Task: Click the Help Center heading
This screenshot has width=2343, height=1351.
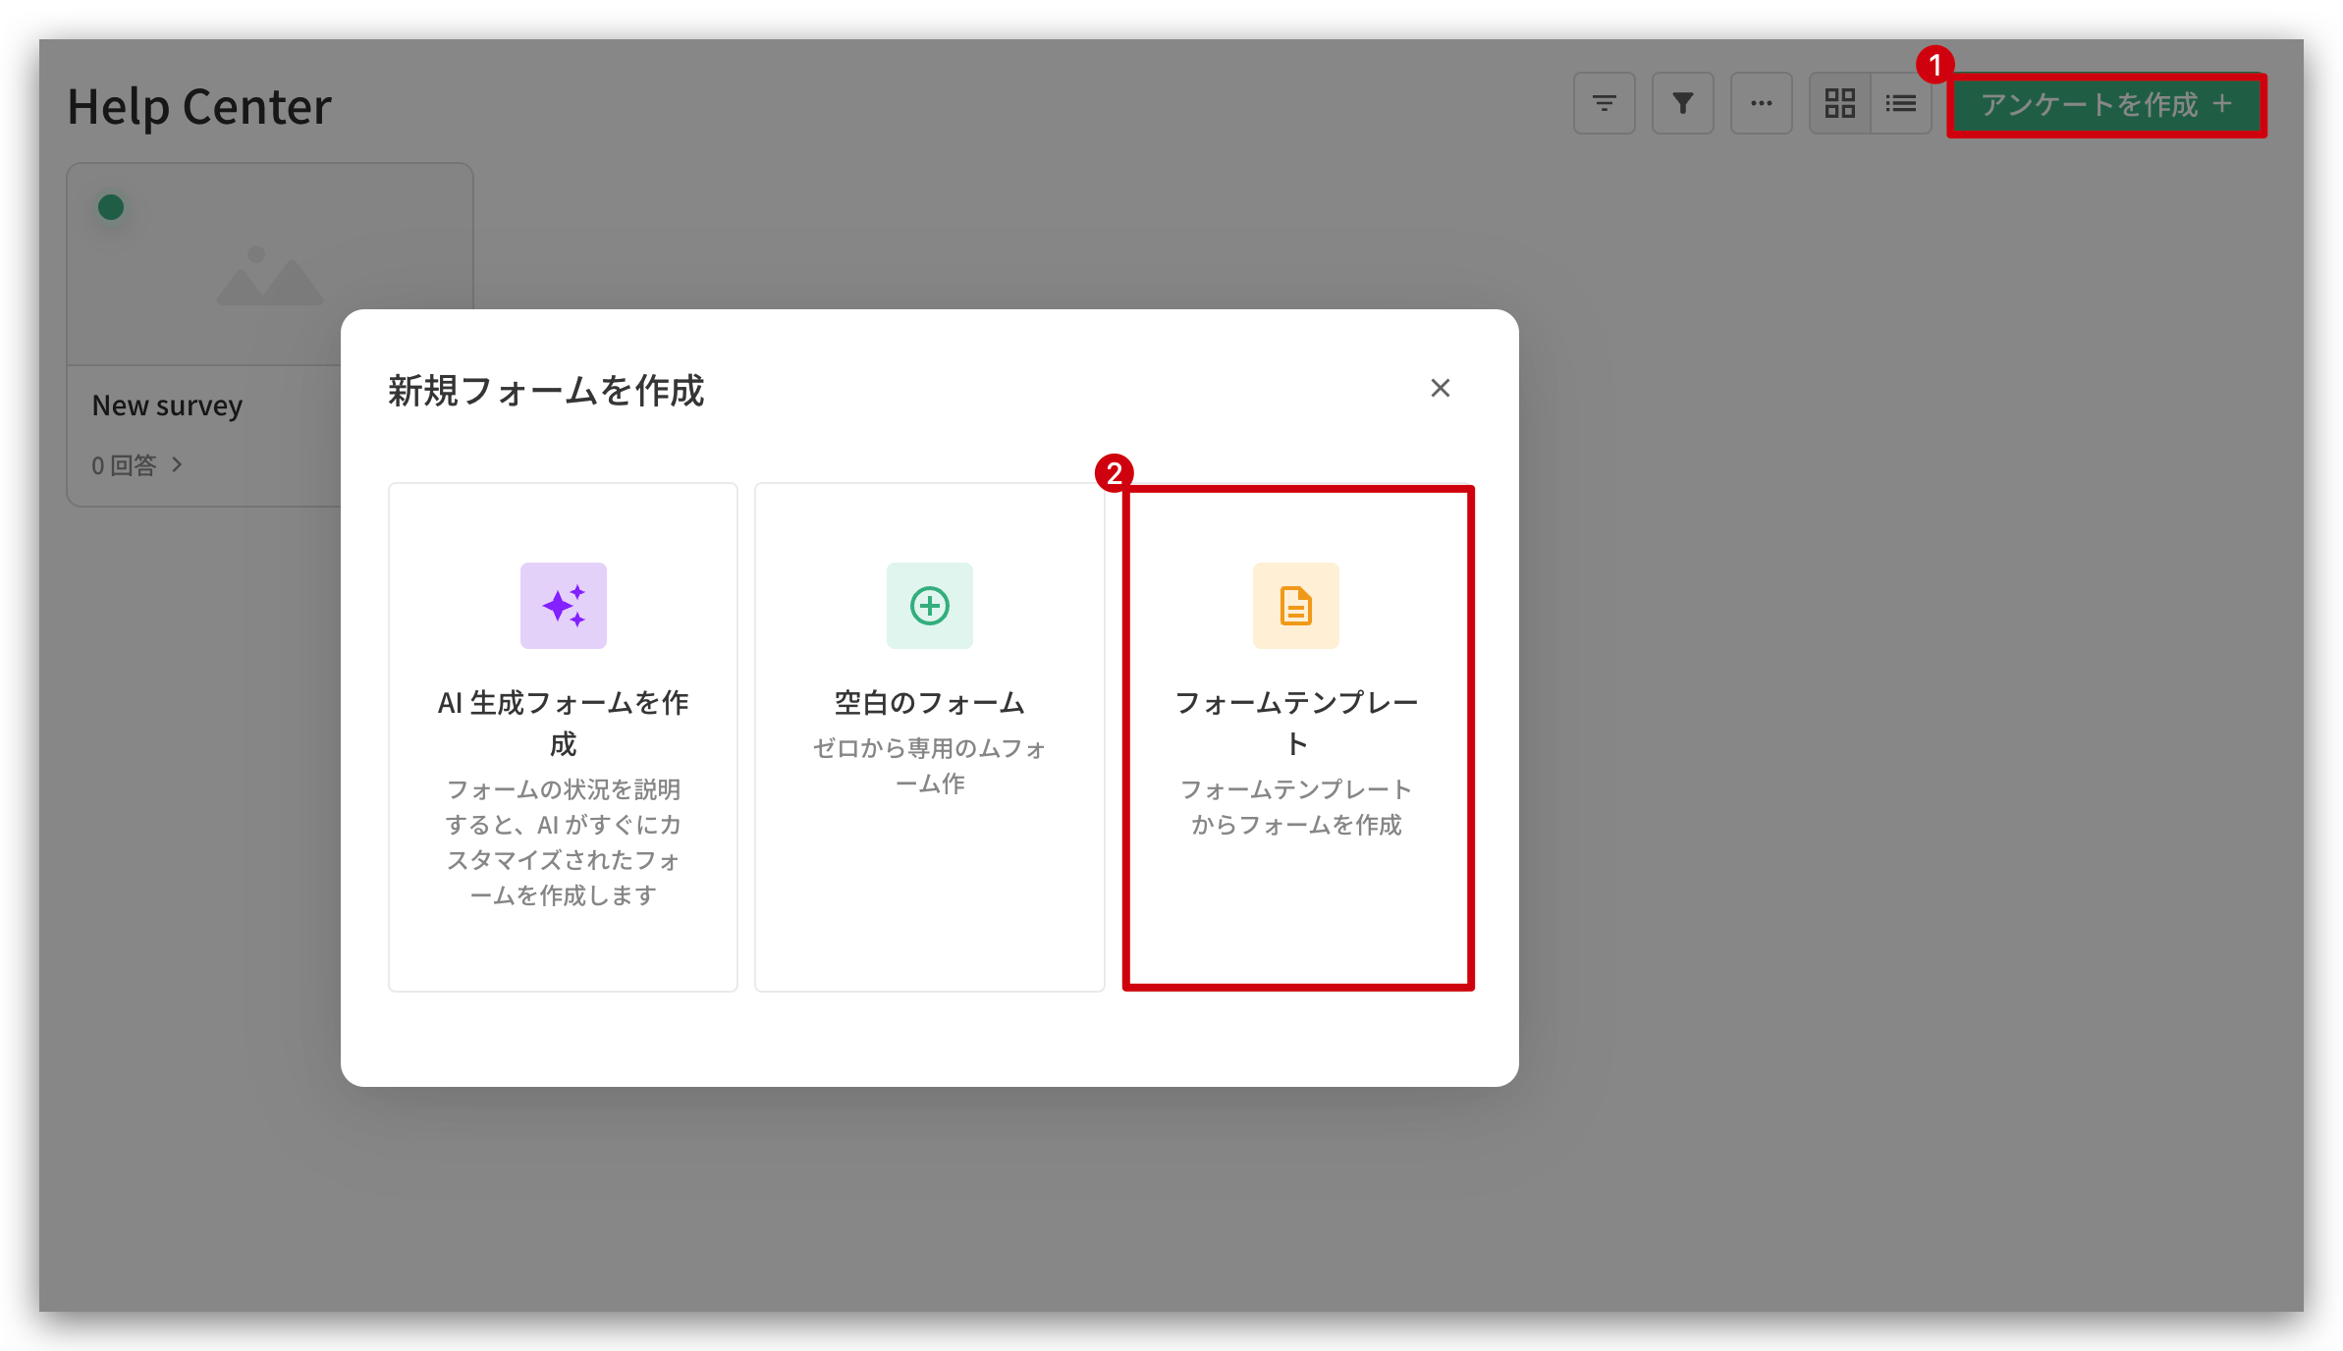Action: pos(199,106)
